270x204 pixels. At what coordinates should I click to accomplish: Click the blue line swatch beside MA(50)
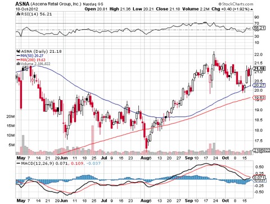click(x=18, y=56)
